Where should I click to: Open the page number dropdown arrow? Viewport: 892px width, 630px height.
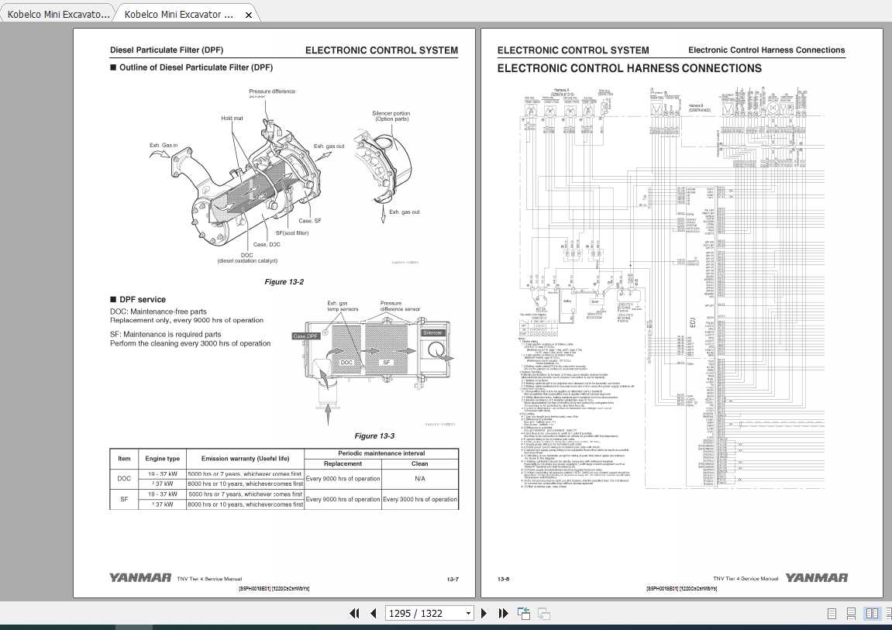click(x=468, y=614)
